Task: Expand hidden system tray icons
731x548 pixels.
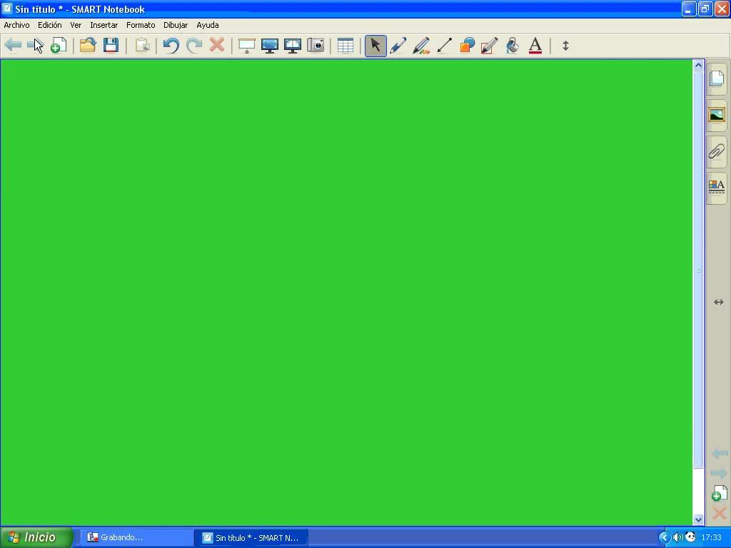Action: coord(664,537)
